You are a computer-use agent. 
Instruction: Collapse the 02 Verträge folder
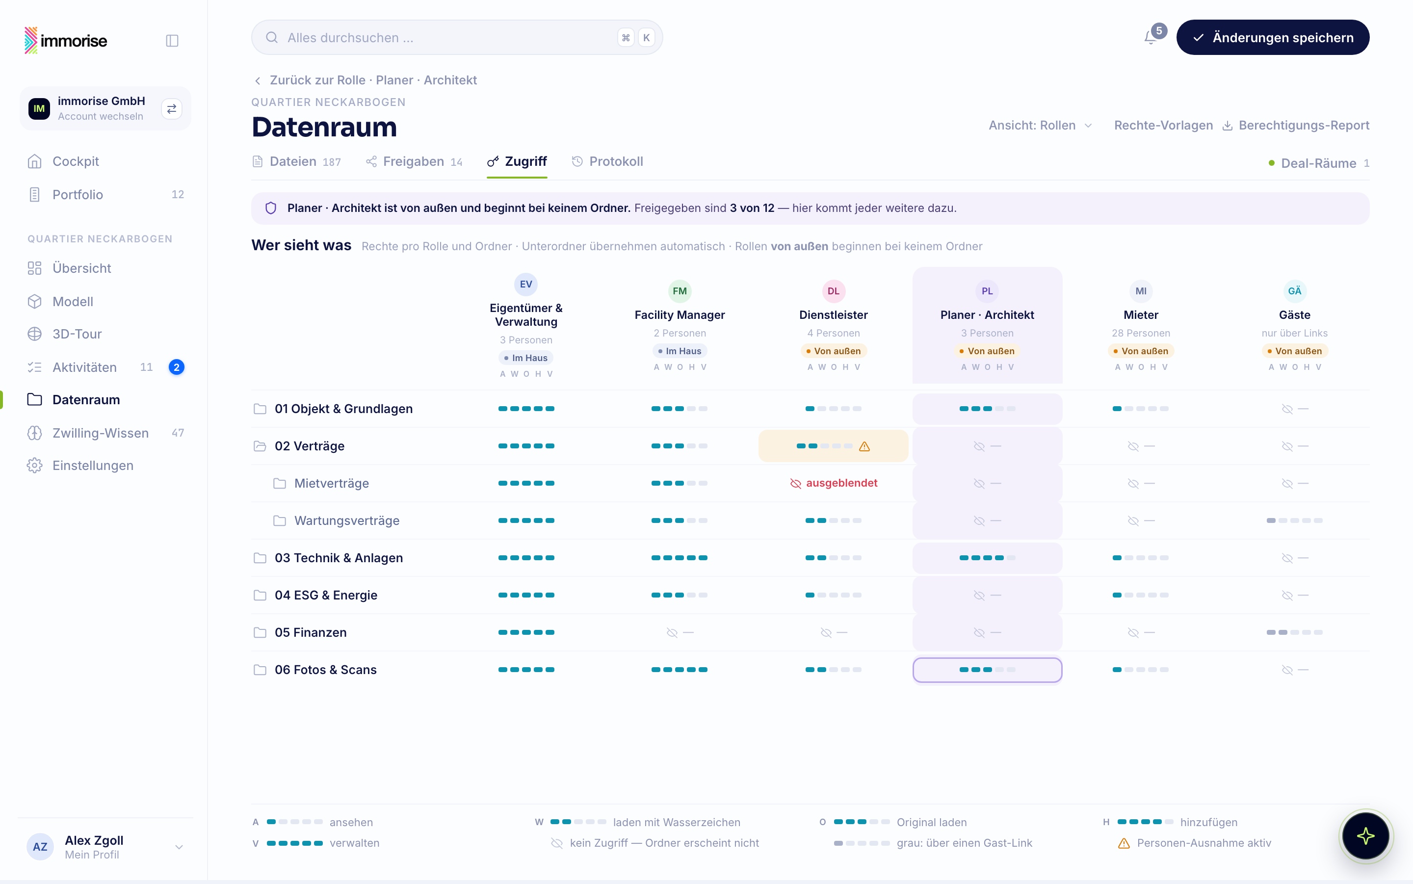(260, 447)
